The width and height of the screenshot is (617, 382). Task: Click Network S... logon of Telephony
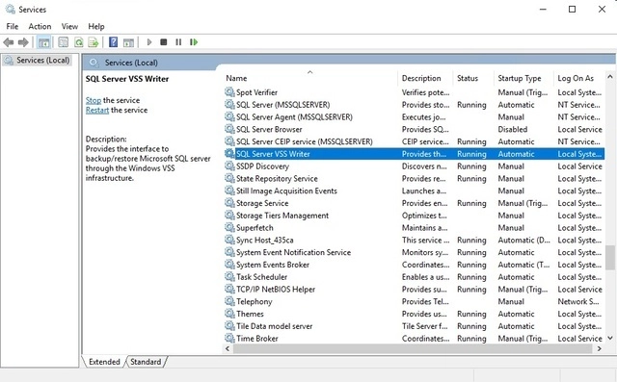tap(578, 301)
